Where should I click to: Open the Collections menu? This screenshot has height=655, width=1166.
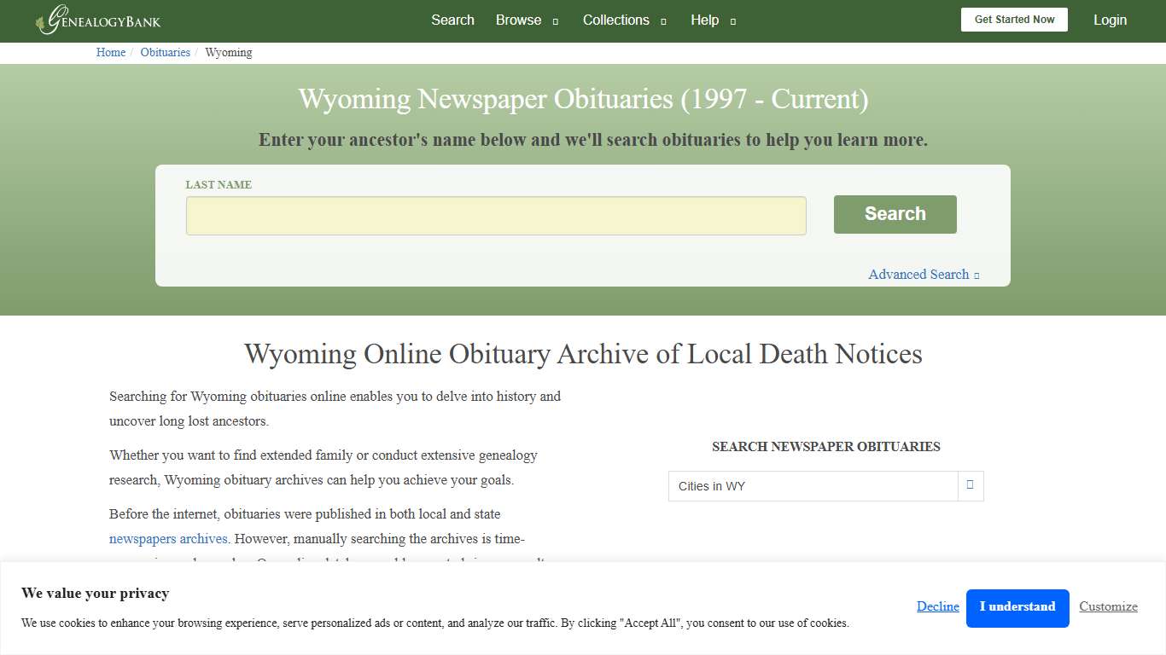615,20
